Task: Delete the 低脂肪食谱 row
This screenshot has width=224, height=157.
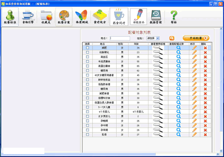Action: coord(205,84)
